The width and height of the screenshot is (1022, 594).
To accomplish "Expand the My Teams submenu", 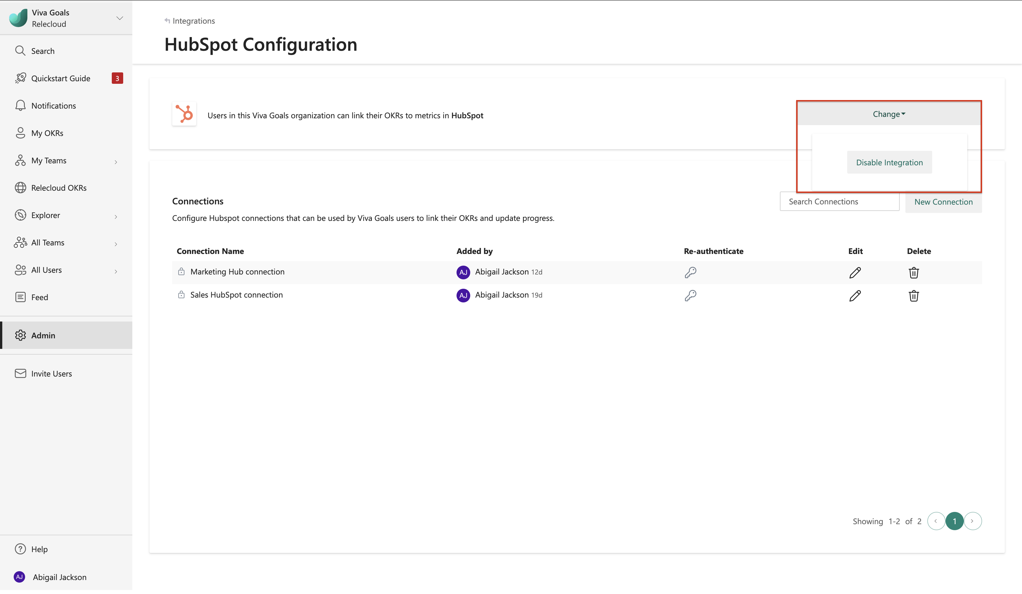I will (x=115, y=162).
